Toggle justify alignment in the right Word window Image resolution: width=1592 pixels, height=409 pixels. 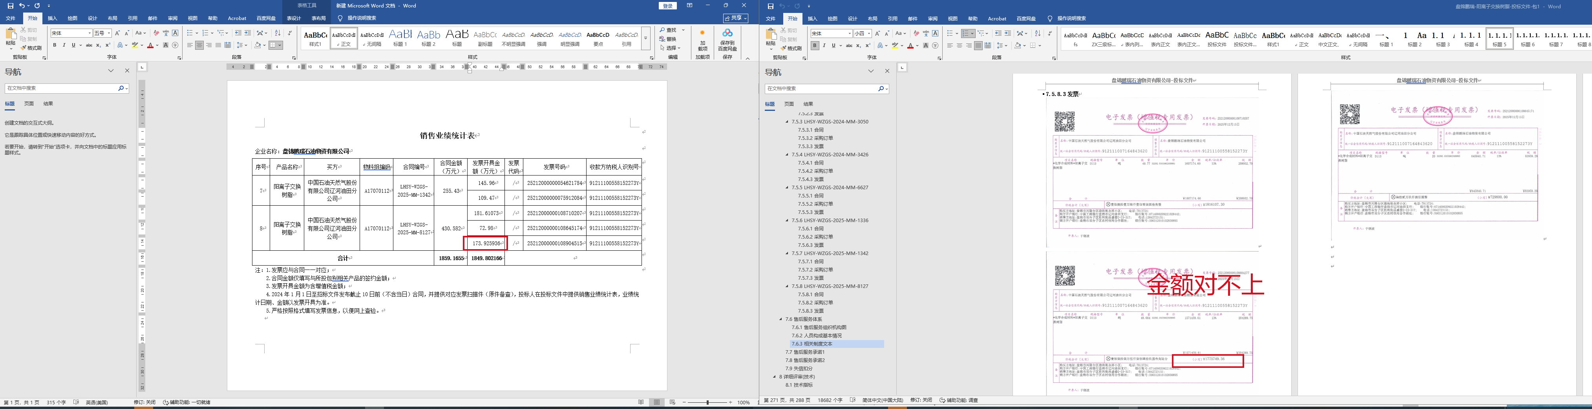click(x=978, y=46)
